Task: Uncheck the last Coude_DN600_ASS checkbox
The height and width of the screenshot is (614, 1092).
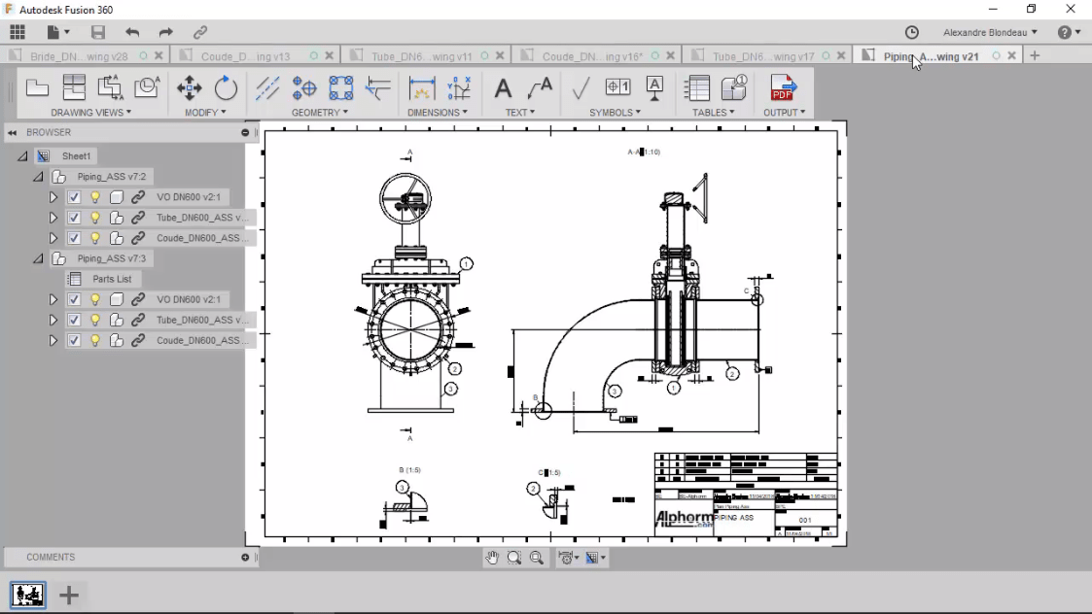Action: [x=74, y=340]
